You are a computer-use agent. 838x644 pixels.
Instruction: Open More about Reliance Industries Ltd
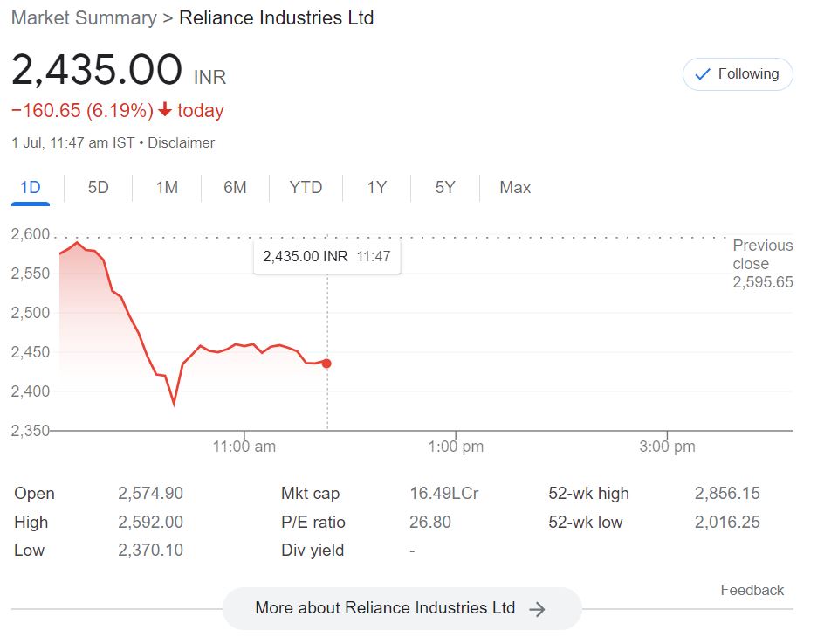[402, 608]
